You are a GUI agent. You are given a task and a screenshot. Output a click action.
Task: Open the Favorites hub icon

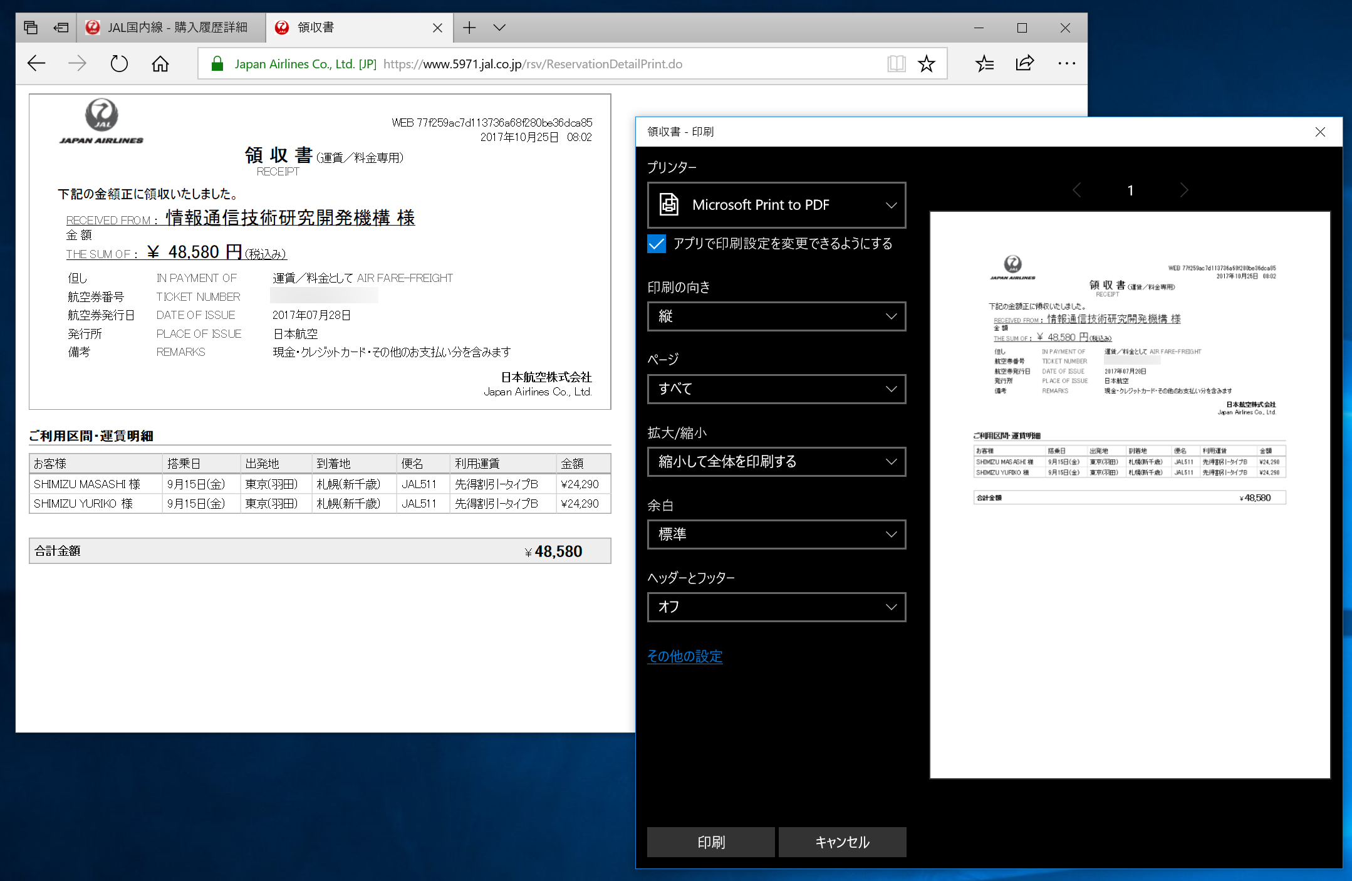pyautogui.click(x=984, y=63)
